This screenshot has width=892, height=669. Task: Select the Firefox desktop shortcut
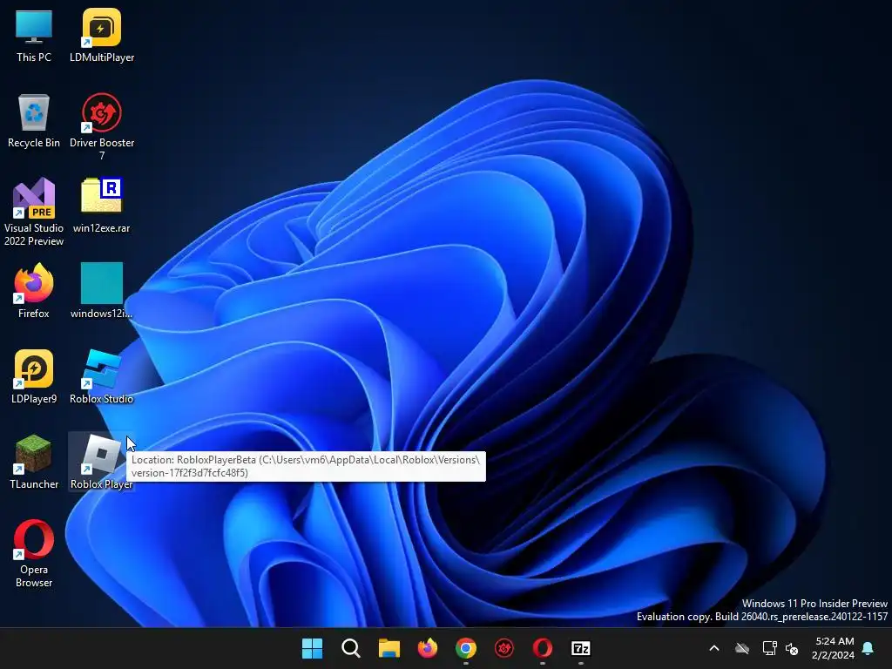coord(34,291)
